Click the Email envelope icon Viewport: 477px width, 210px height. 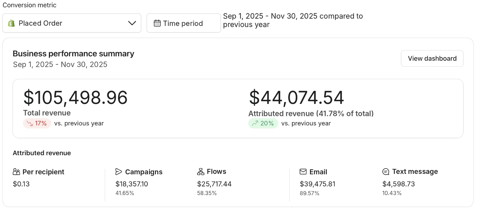point(303,172)
